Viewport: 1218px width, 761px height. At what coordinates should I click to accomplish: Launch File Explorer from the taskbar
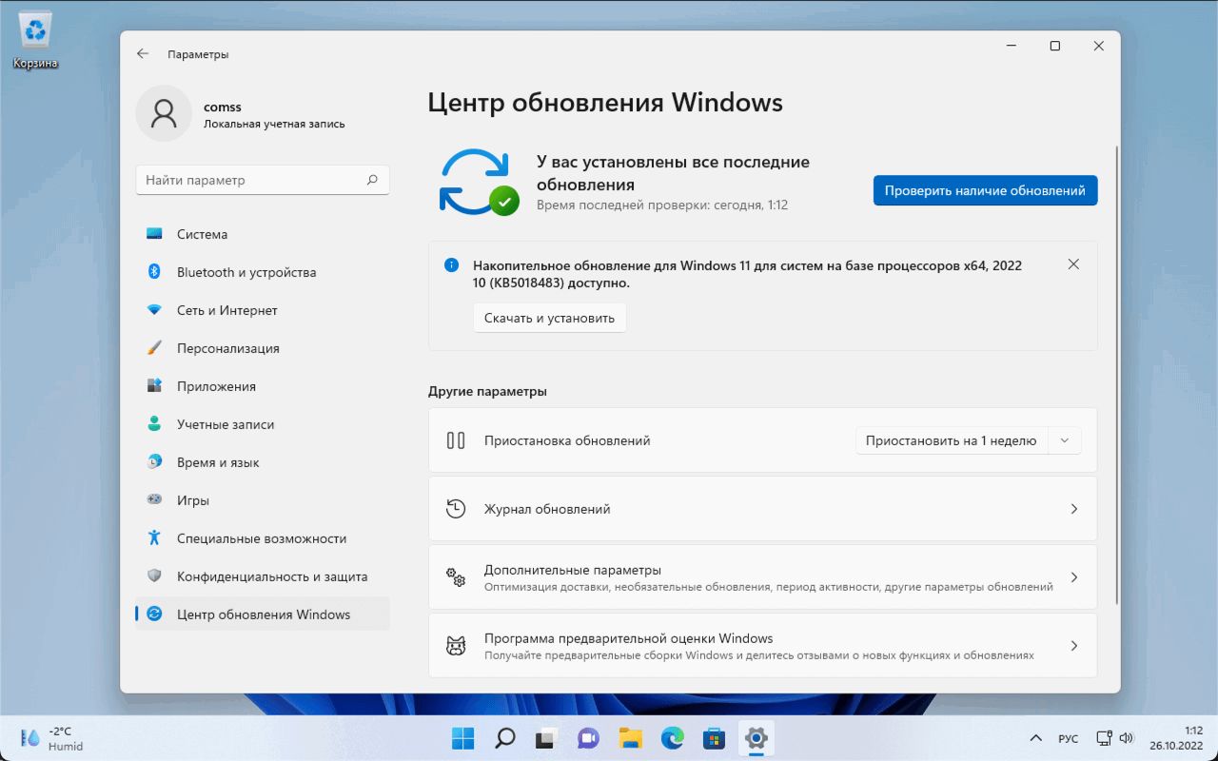(x=630, y=738)
